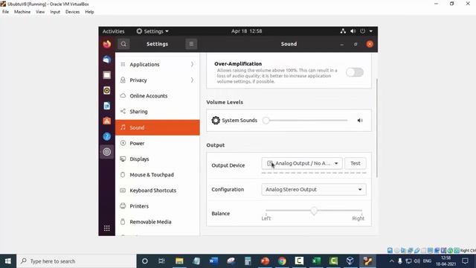Screen dimensions: 476x268
Task: Open Word from the Windows taskbar
Action: click(213, 261)
